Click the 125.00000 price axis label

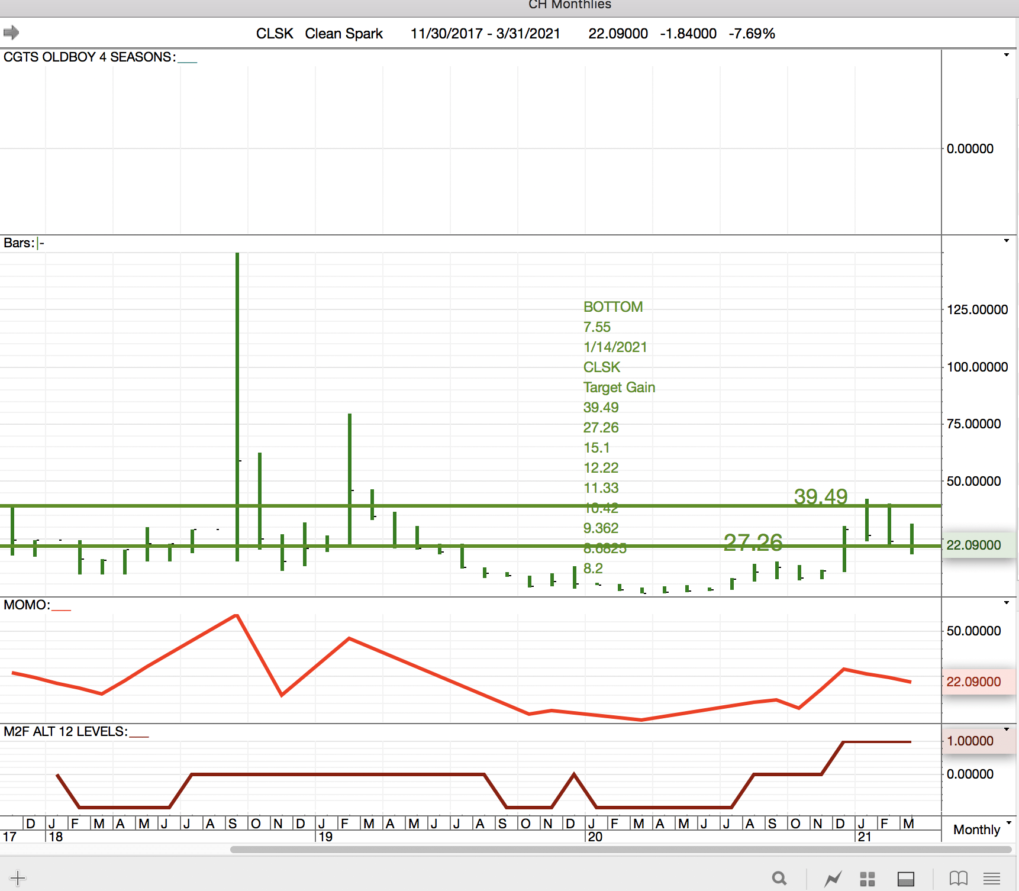click(x=977, y=309)
